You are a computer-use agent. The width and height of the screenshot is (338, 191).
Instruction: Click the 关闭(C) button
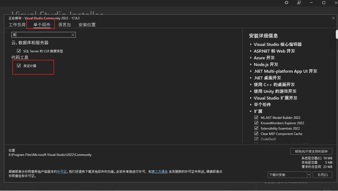(x=322, y=175)
